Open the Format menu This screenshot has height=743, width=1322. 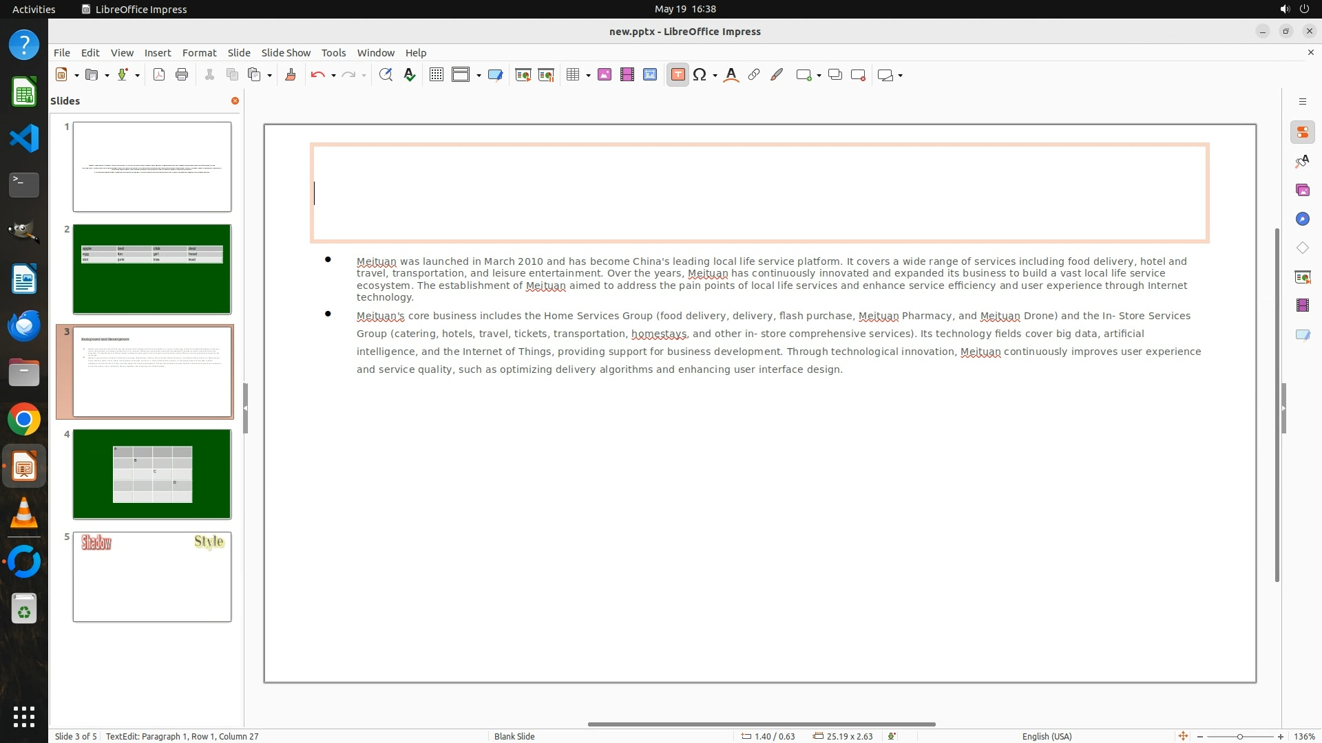pos(199,52)
